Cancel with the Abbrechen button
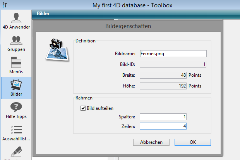Image resolution: width=240 pixels, height=160 pixels. tap(151, 142)
